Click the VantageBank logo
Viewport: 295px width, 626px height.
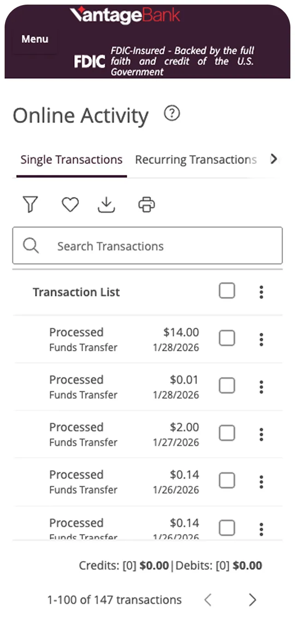pyautogui.click(x=124, y=15)
